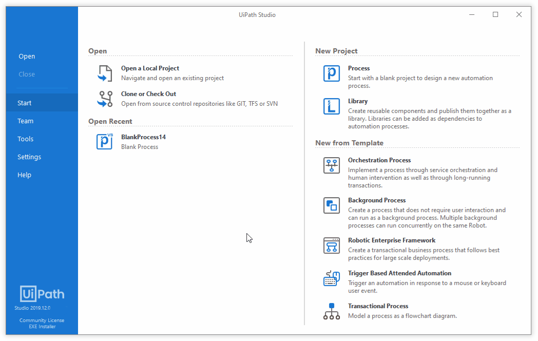Click 'does not require user interaction' description
This screenshot has height=341, width=538.
point(427,218)
